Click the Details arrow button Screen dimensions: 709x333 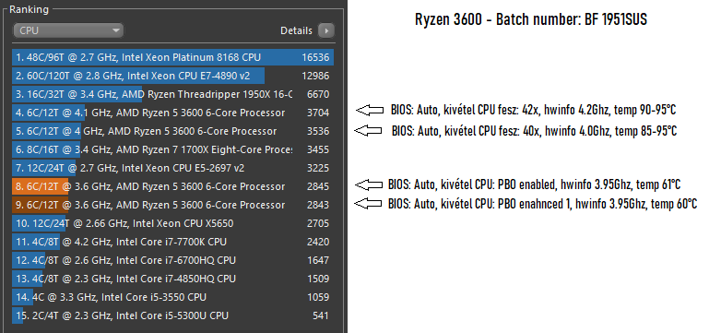326,30
